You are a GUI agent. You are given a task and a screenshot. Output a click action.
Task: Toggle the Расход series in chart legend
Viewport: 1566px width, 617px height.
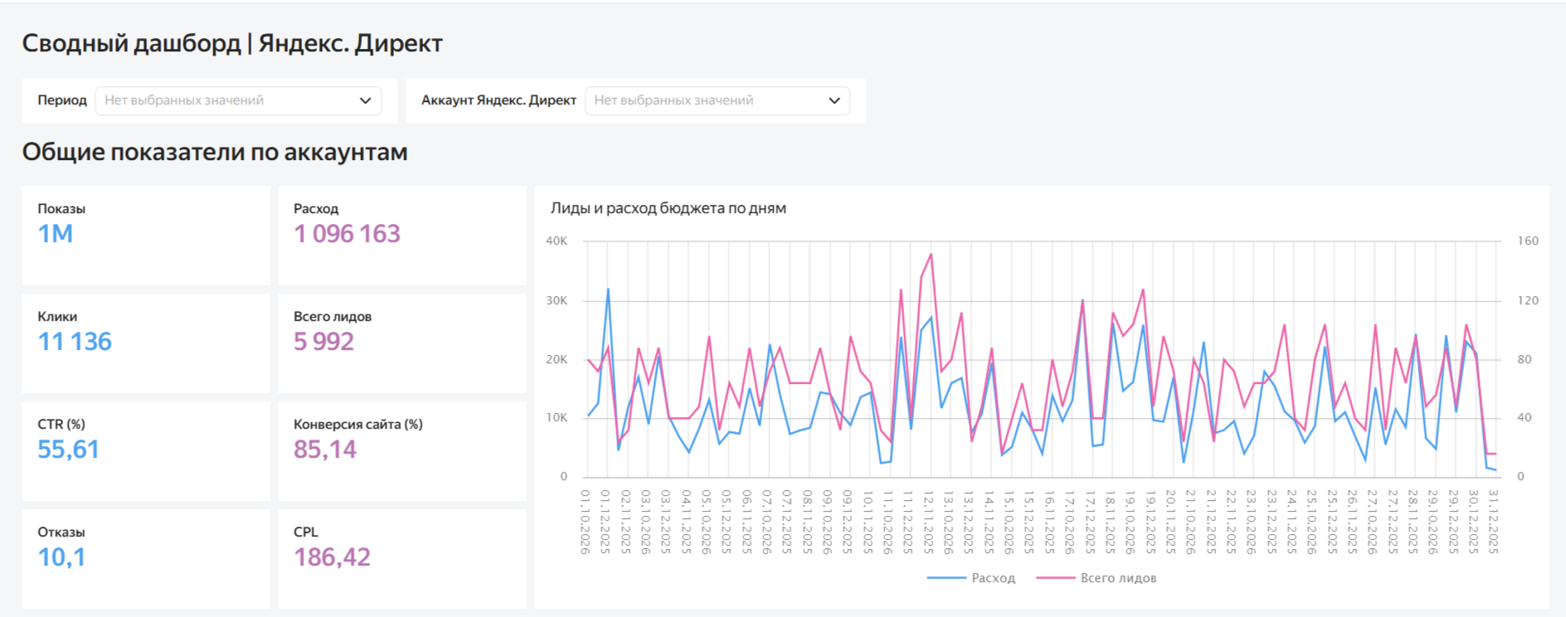(993, 578)
